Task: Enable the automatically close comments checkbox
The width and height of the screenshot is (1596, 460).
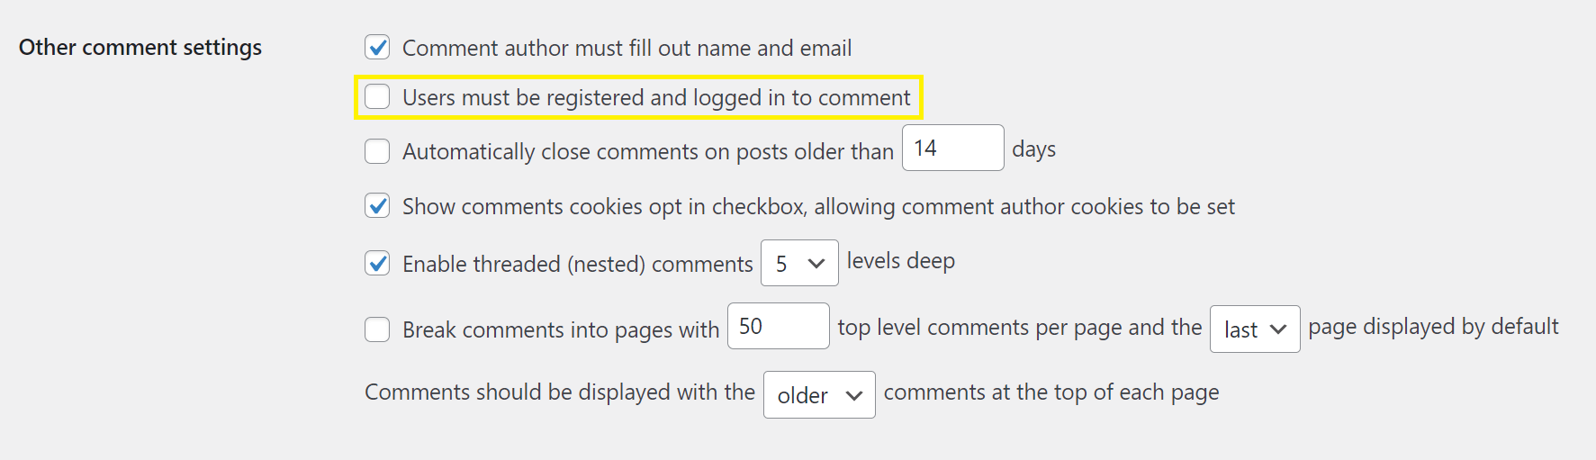Action: click(377, 150)
